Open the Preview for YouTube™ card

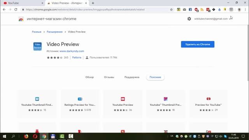pos(209,104)
